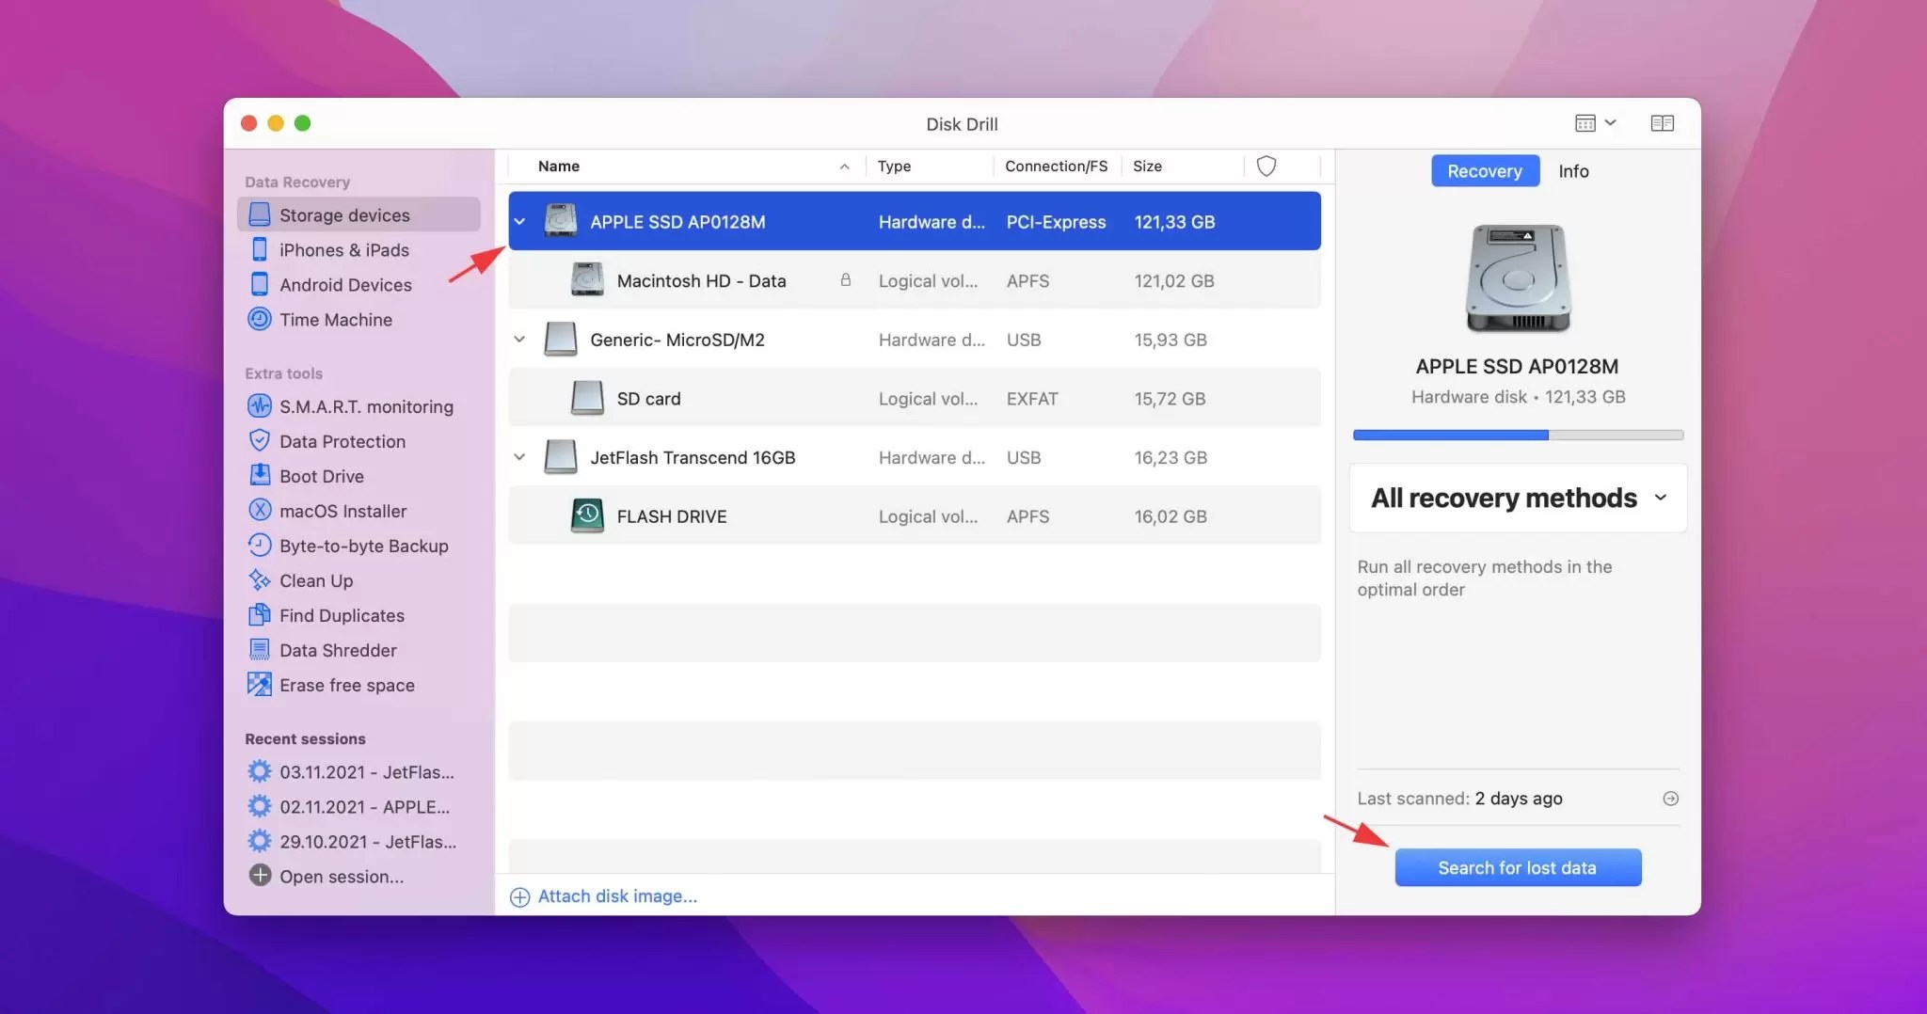Image resolution: width=1927 pixels, height=1014 pixels.
Task: Open the Clean Up tool
Action: [x=314, y=580]
